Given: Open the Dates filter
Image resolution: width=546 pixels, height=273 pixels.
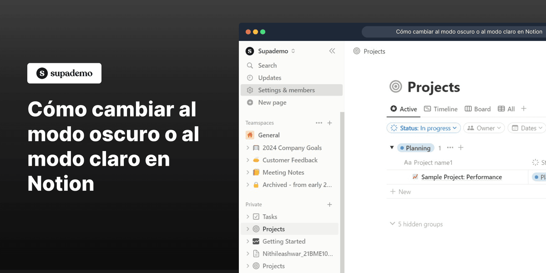Looking at the screenshot, I should (526, 128).
